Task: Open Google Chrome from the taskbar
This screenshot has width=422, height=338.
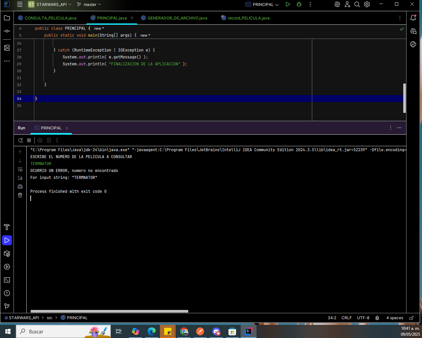Action: tap(184, 331)
